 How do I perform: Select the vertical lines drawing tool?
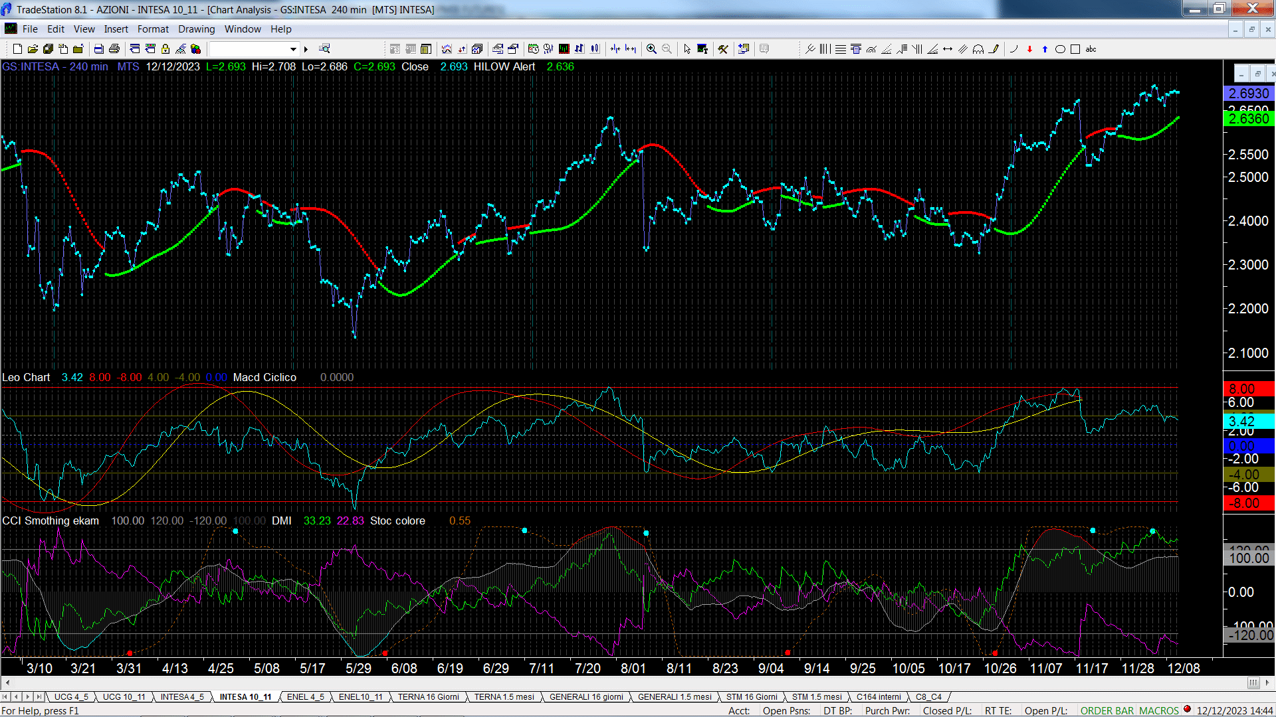point(825,49)
